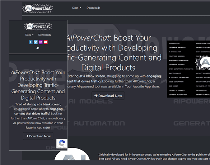Click the round AI logo image at bottom
210x165 pixels.
72,154
